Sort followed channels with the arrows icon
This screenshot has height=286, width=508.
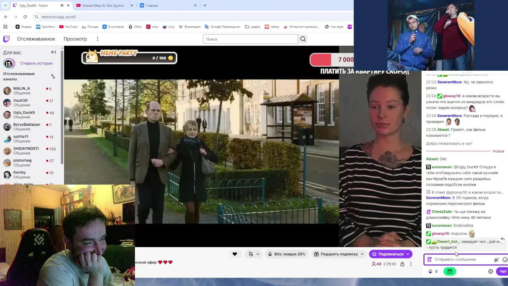(53, 76)
